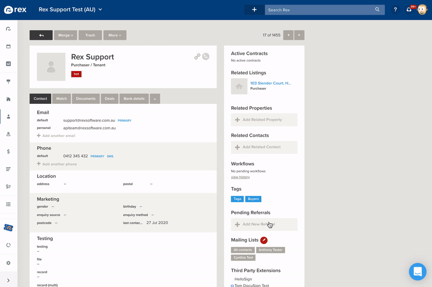Click the HelloSign extension

coord(243,279)
